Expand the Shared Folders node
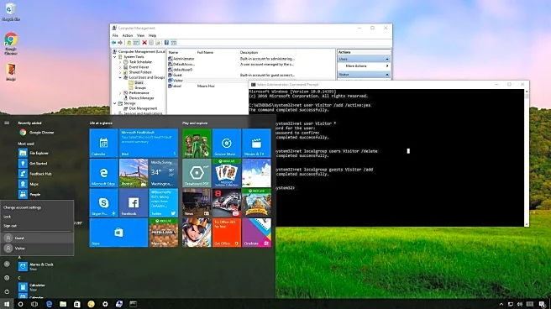The image size is (551, 309). coord(120,72)
